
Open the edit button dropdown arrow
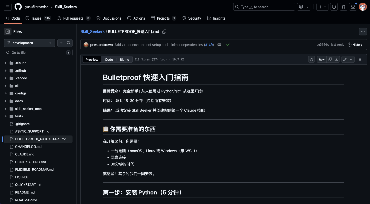pyautogui.click(x=350, y=59)
